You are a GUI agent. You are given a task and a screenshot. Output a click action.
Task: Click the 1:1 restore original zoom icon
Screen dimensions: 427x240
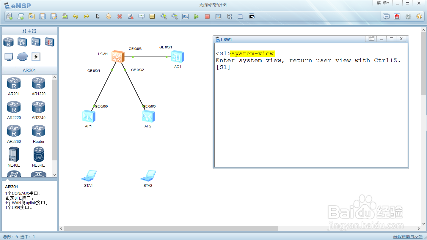coord(185,16)
